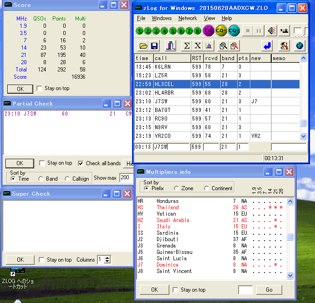Select Prefix sort in Multipliers info
The height and width of the screenshot is (303, 315).
pos(147,188)
